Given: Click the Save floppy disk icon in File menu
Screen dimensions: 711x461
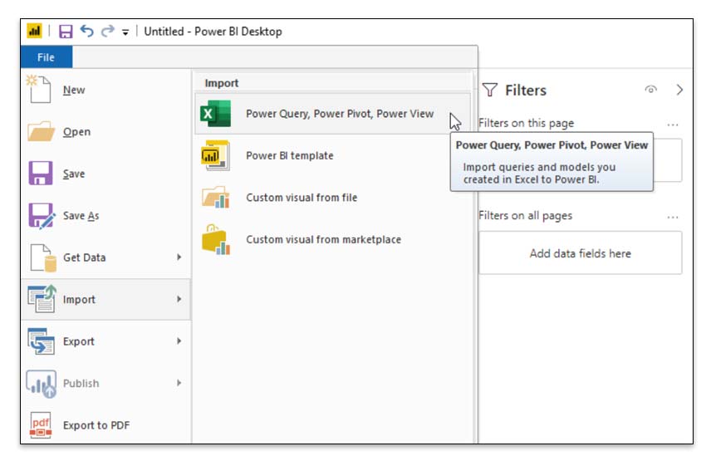Looking at the screenshot, I should click(41, 173).
